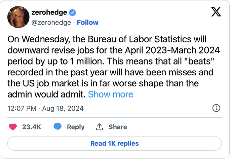Screen dimensions: 232x159
Task: Click the circled info icon
Action: click(x=216, y=108)
